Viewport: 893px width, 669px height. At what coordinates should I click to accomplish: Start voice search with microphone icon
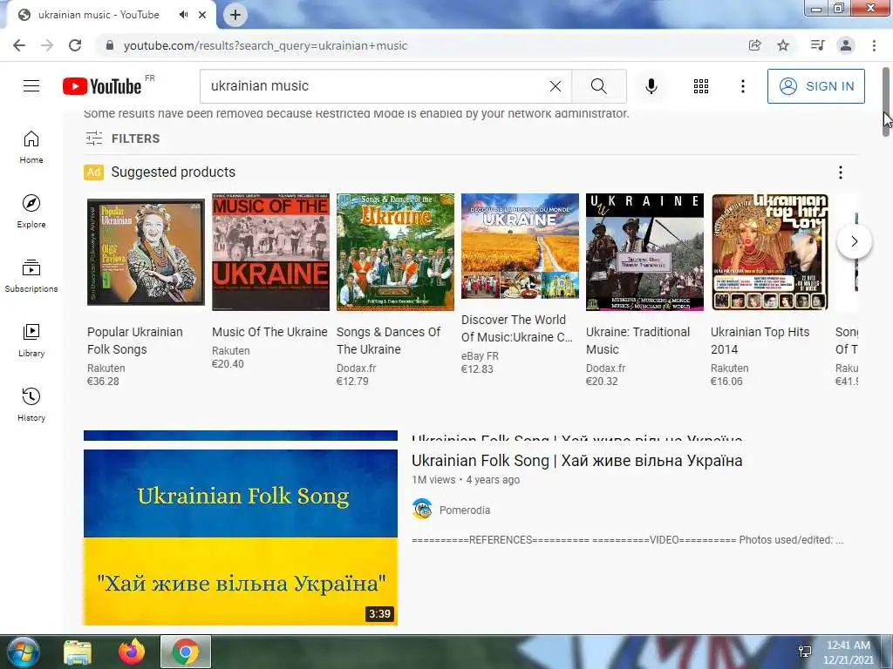651,86
